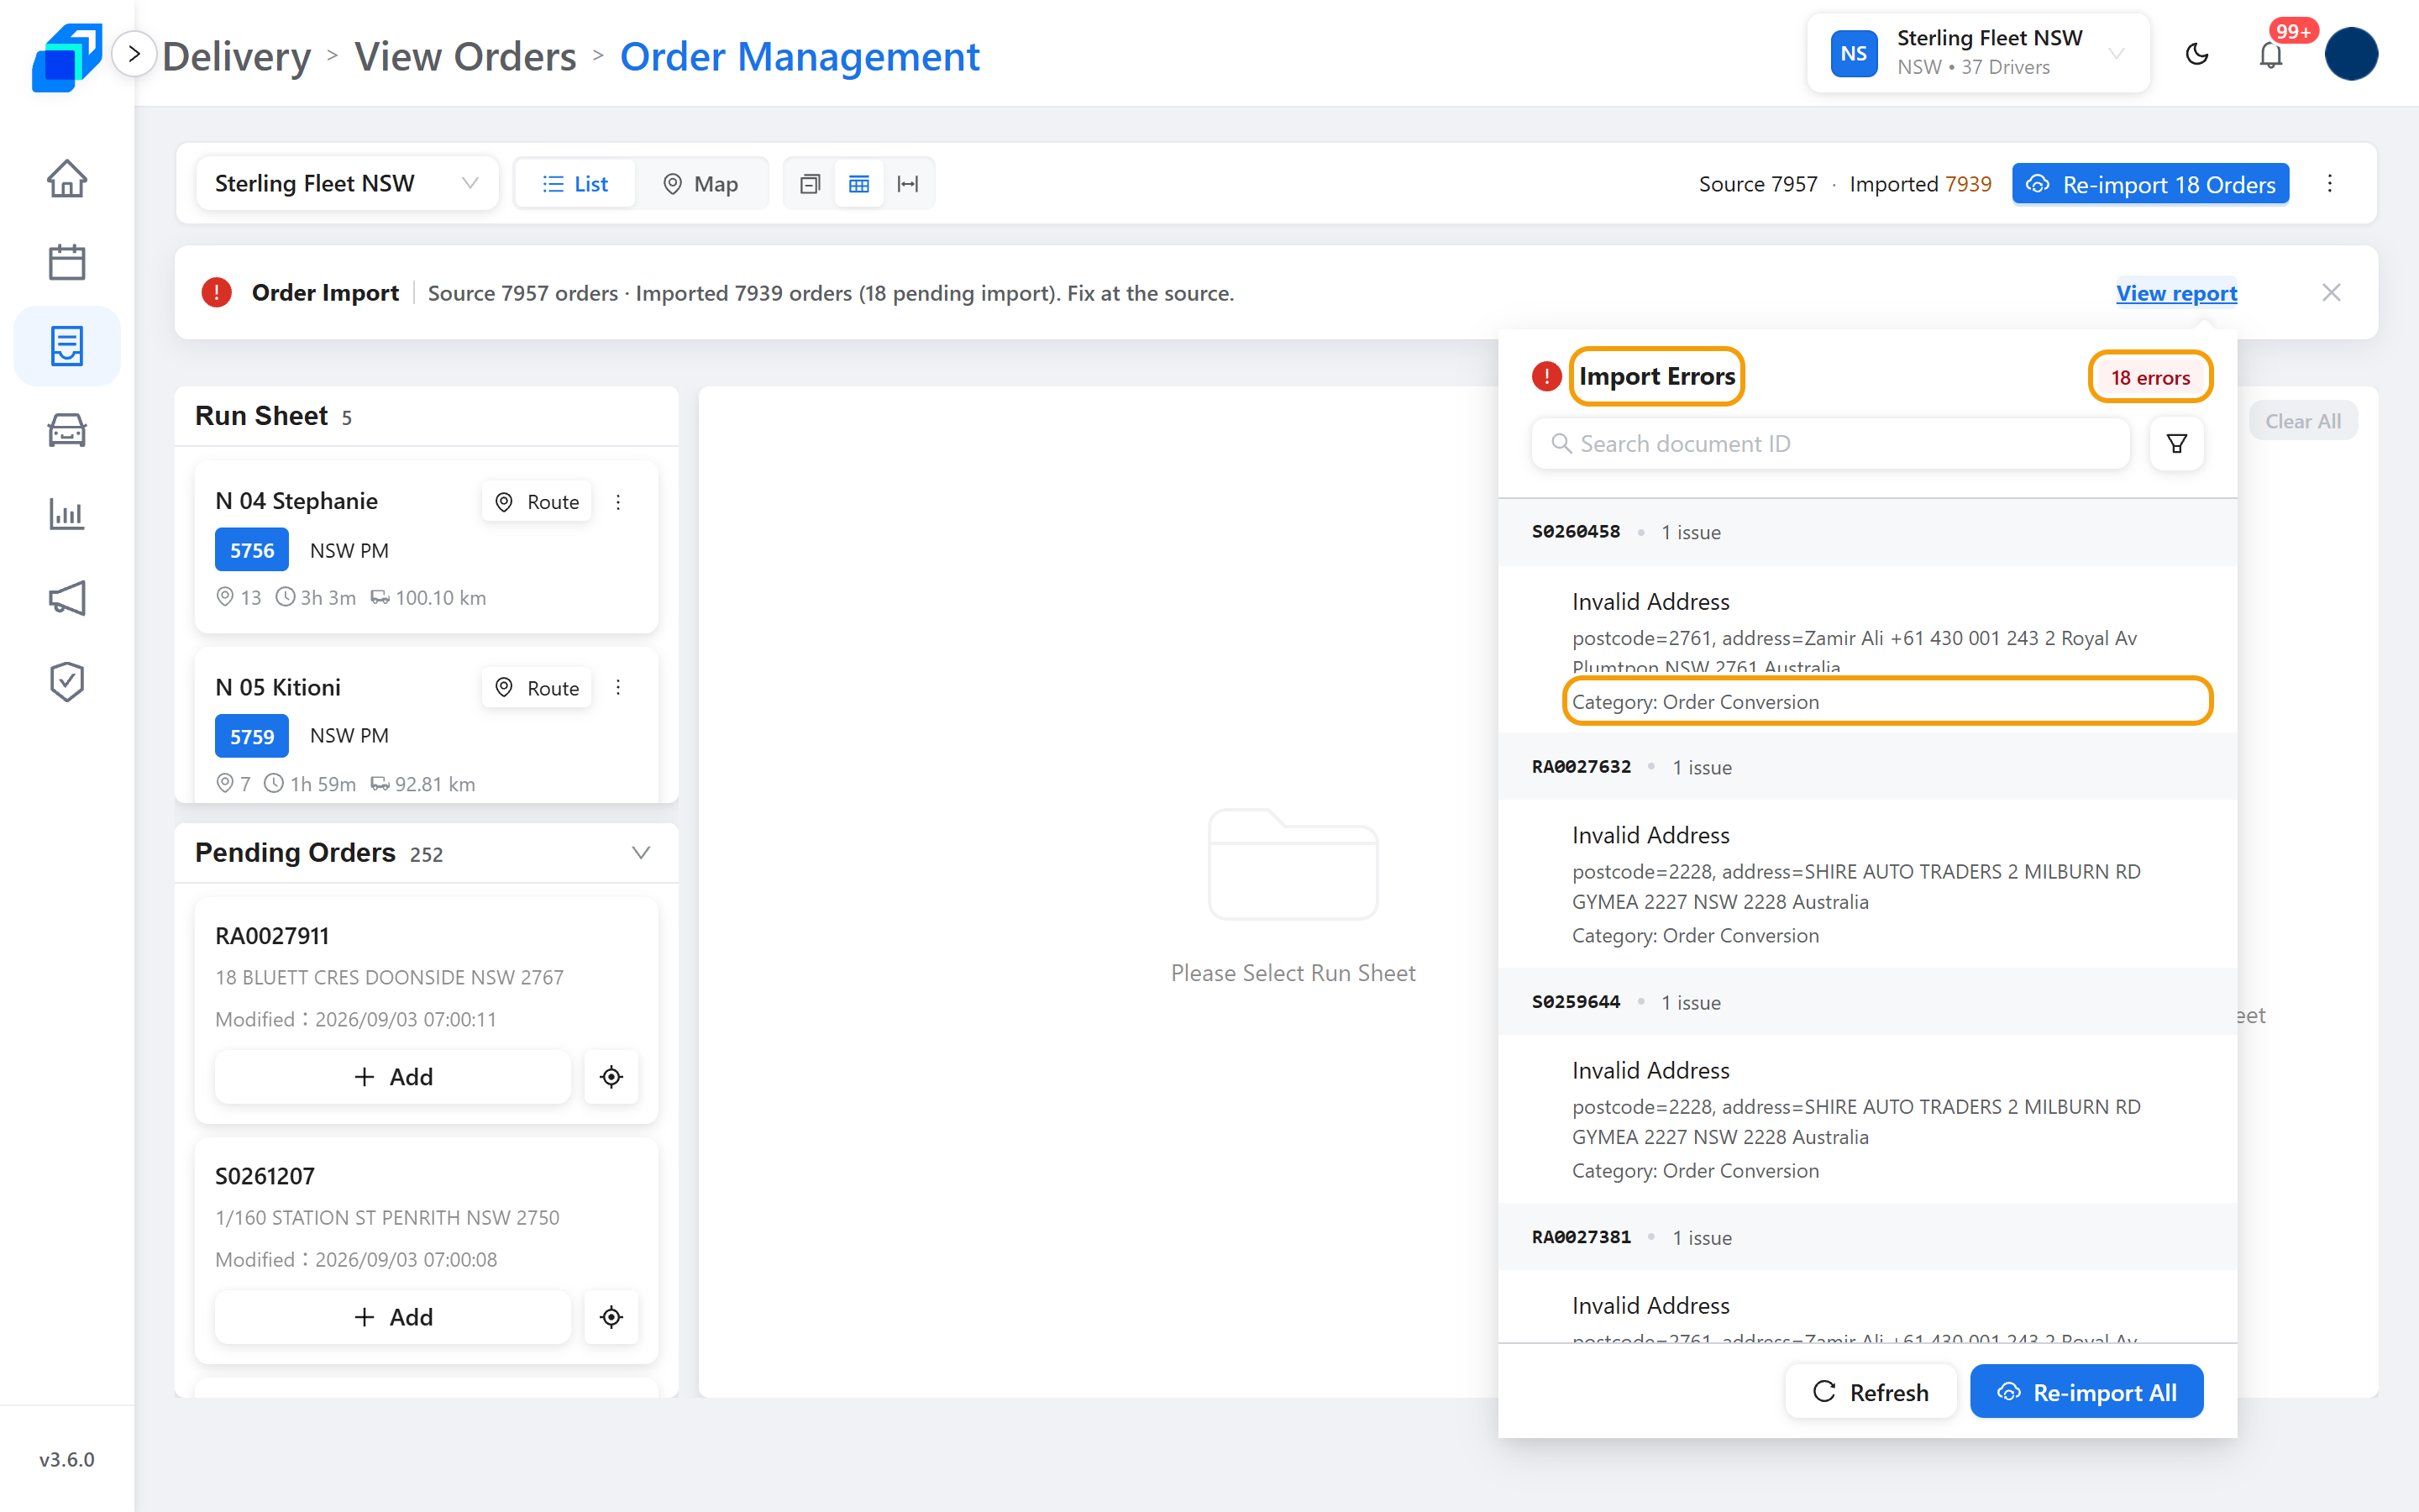Image resolution: width=2419 pixels, height=1512 pixels.
Task: Click run sheet badge 5756
Action: pyautogui.click(x=252, y=550)
